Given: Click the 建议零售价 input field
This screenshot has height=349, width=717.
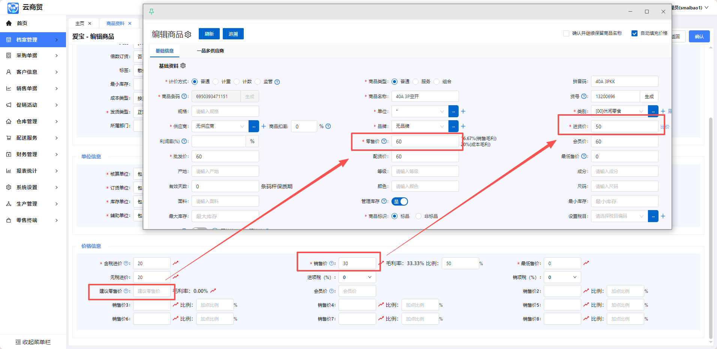Looking at the screenshot, I should pos(152,291).
